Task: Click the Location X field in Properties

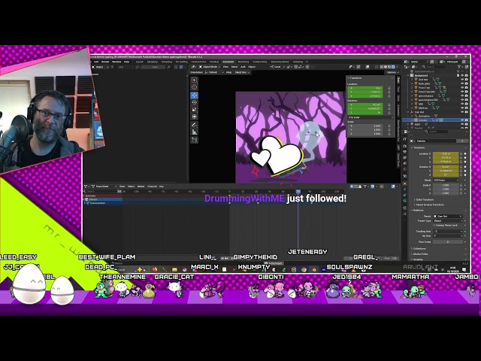Action: [x=446, y=153]
